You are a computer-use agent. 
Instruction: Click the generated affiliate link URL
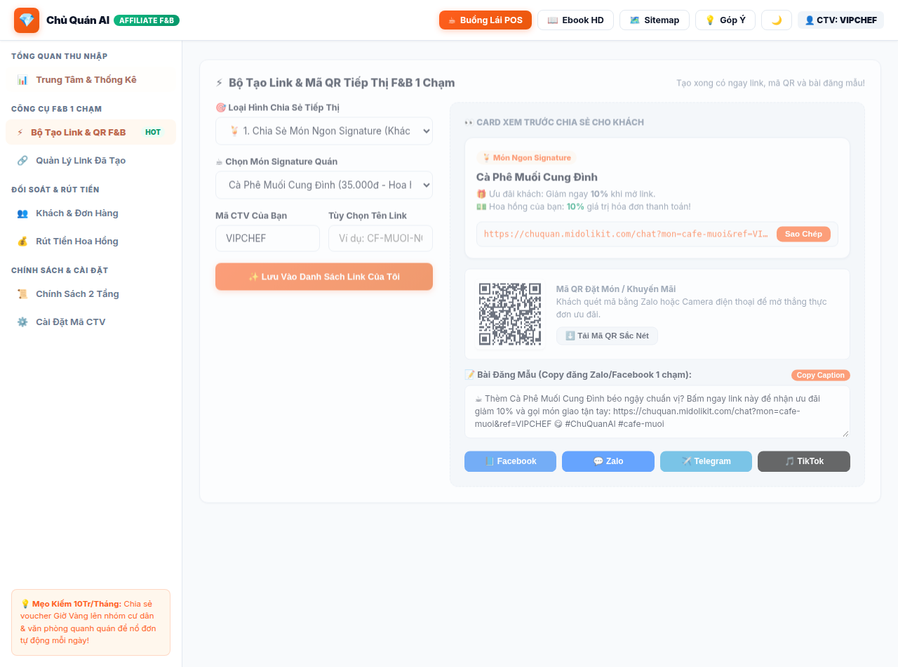pyautogui.click(x=626, y=234)
